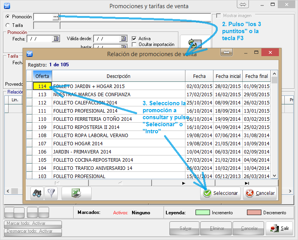Click row selector for offer 113

click(x=30, y=94)
